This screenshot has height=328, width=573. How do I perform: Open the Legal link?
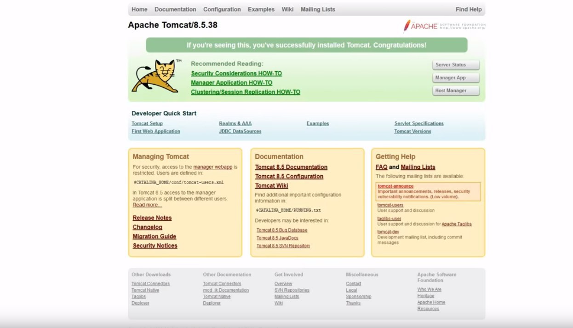[351, 290]
